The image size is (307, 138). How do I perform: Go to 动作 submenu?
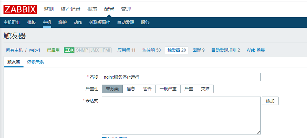(78, 22)
